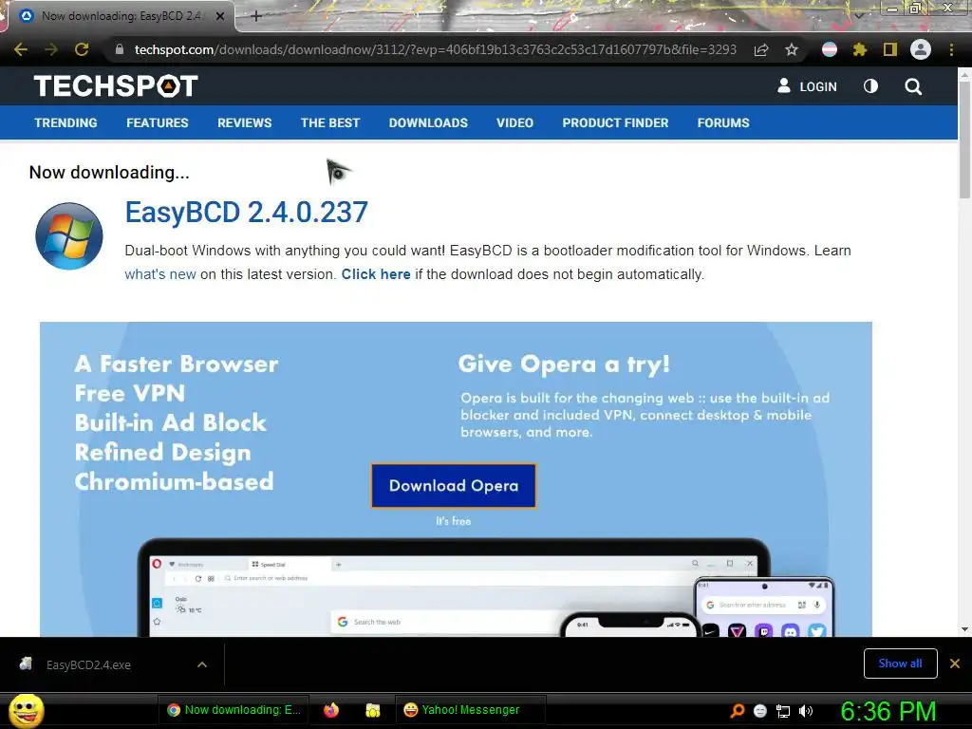Image resolution: width=972 pixels, height=729 pixels.
Task: Reload the TechSpot page
Action: pos(82,49)
